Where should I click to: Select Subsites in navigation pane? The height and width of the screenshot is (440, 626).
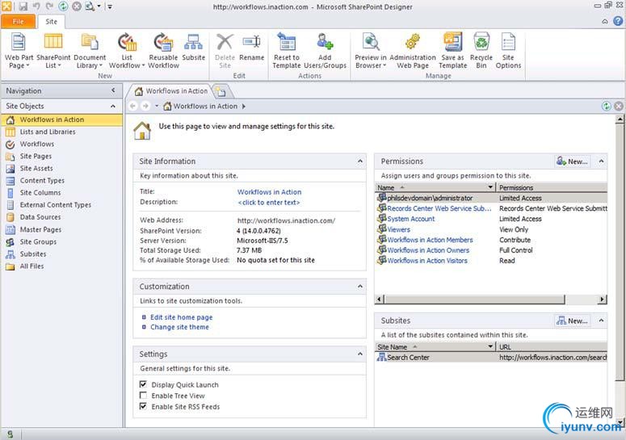[x=62, y=254]
